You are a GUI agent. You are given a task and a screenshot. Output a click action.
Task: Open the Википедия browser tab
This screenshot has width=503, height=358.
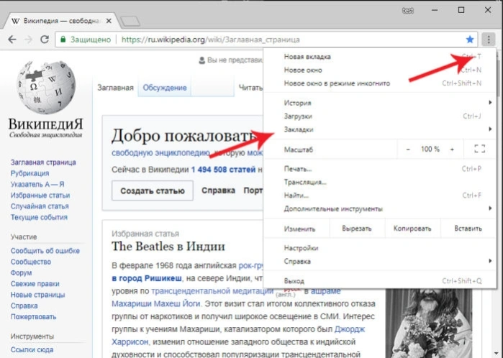pos(61,21)
